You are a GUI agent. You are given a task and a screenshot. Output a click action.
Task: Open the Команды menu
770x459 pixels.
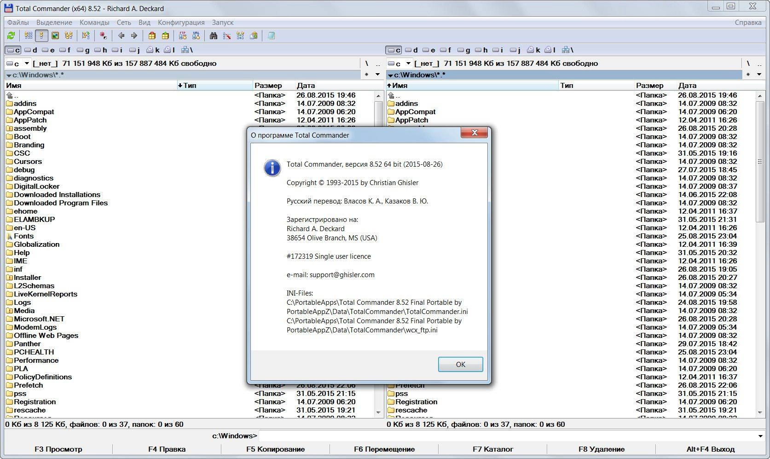pos(94,22)
